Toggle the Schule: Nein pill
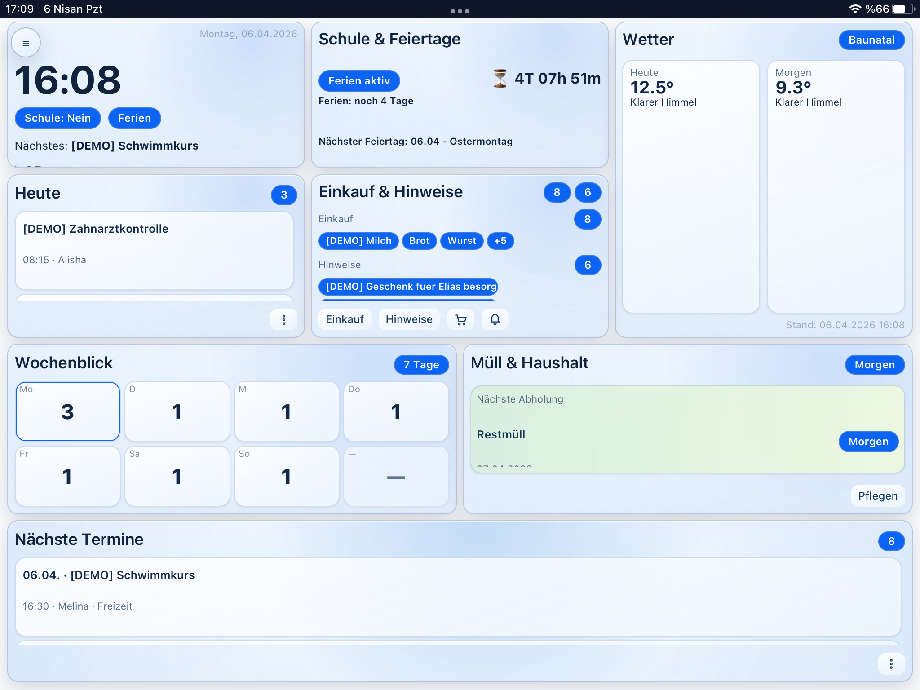920x690 pixels. click(57, 118)
